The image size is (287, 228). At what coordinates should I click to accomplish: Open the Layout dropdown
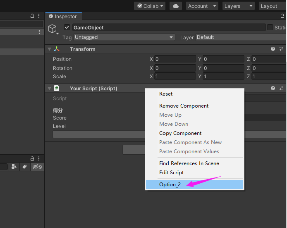tap(273, 6)
